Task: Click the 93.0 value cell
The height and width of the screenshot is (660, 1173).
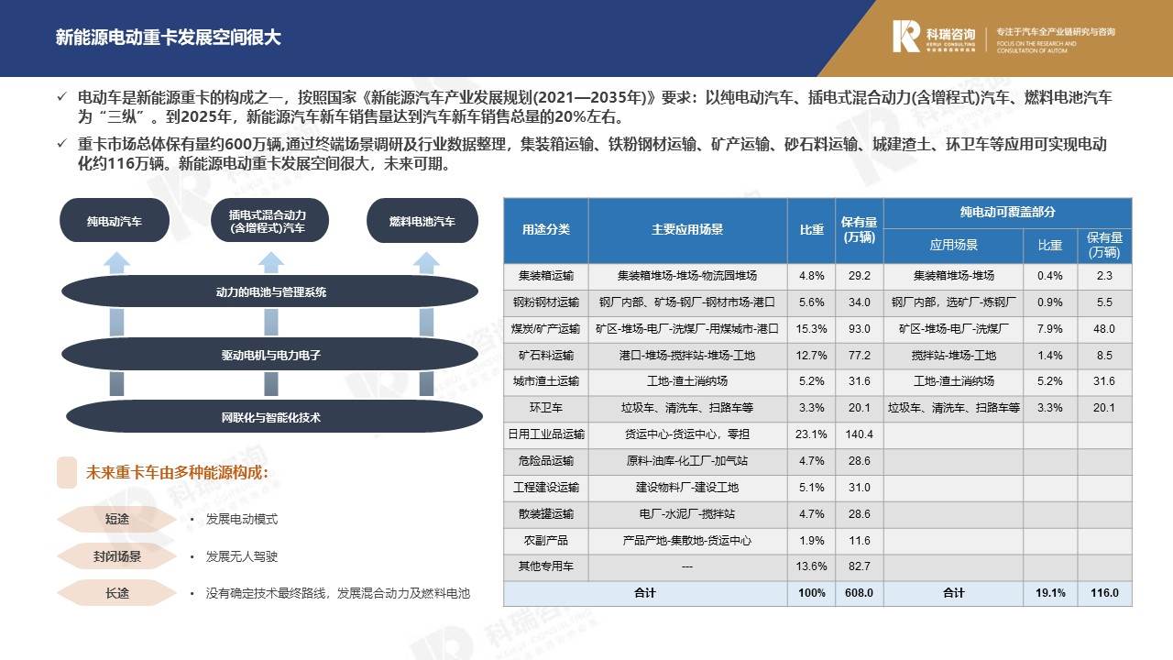Action: pyautogui.click(x=860, y=328)
